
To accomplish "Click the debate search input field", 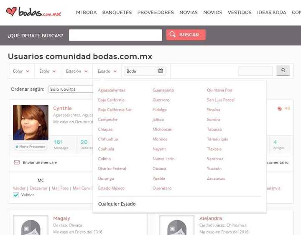I will point(115,35).
